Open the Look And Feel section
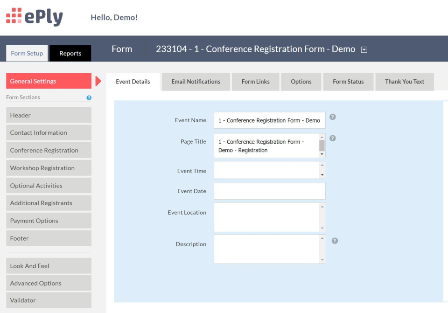 point(49,266)
